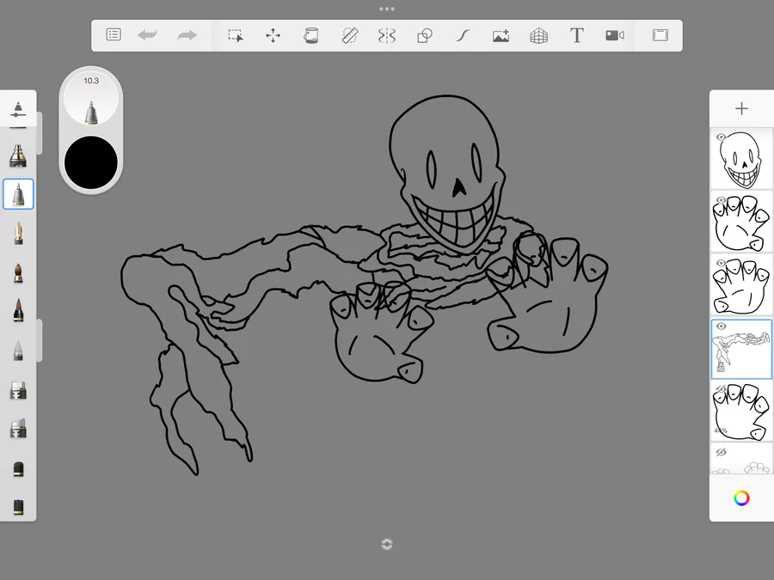Choose the Transform move tool
This screenshot has width=774, height=580.
[273, 35]
